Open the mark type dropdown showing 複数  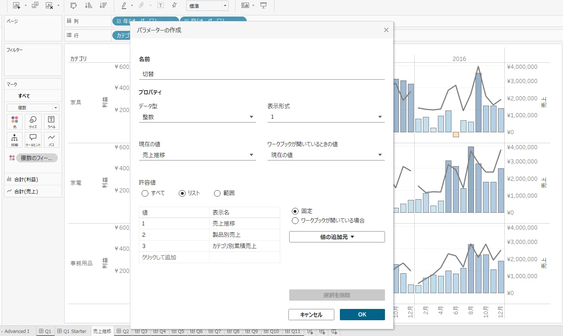(33, 107)
